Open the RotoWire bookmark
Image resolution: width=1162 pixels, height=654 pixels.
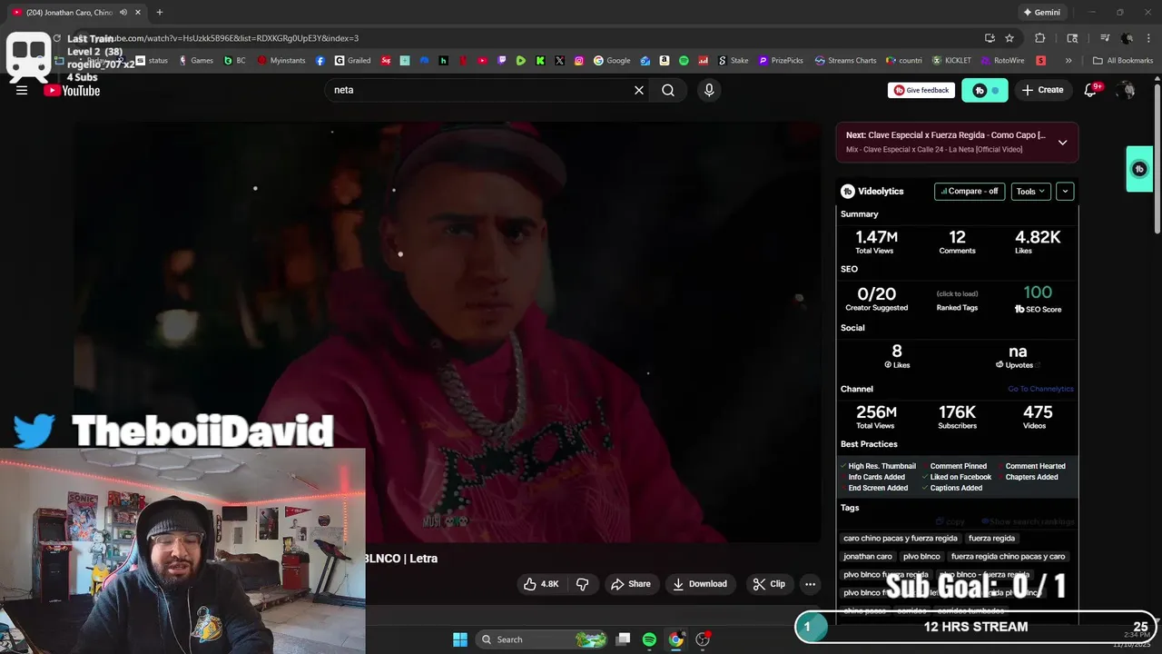(1001, 61)
